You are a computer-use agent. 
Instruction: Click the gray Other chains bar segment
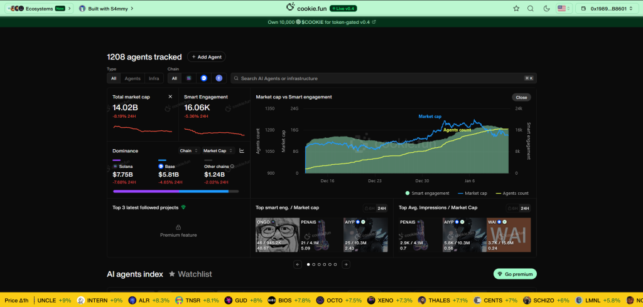pyautogui.click(x=234, y=191)
